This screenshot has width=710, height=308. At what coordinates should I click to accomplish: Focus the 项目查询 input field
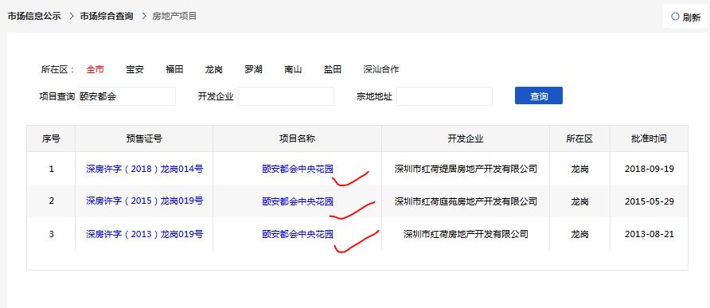click(127, 96)
